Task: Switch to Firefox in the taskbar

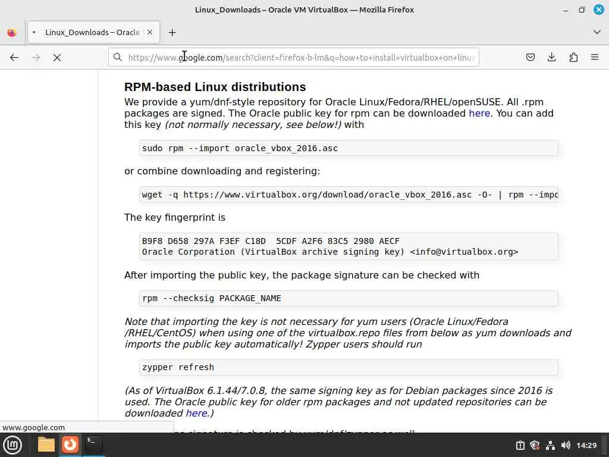Action: pos(70,445)
